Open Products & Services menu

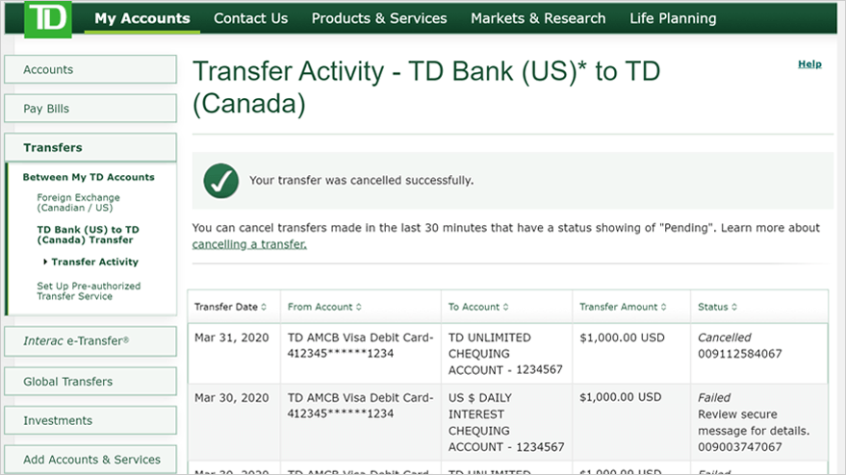379,18
